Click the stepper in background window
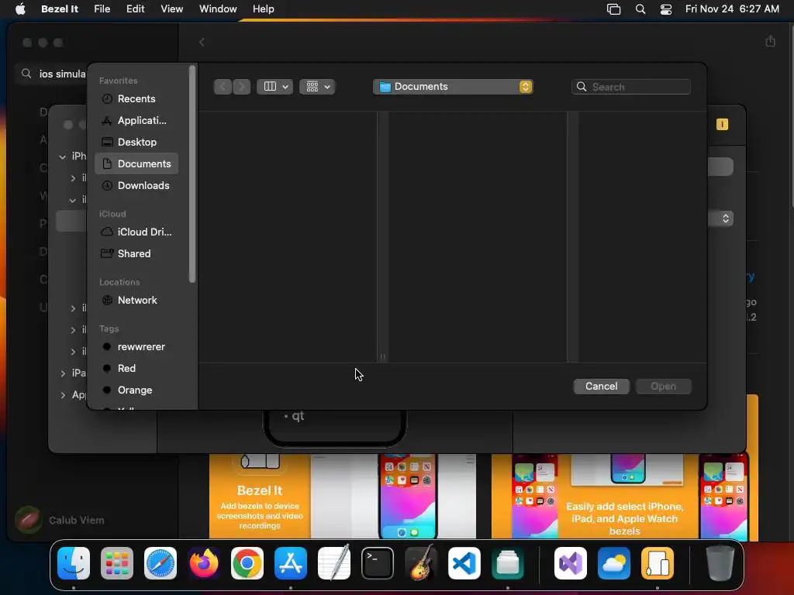Image resolution: width=794 pixels, height=595 pixels. pos(726,218)
